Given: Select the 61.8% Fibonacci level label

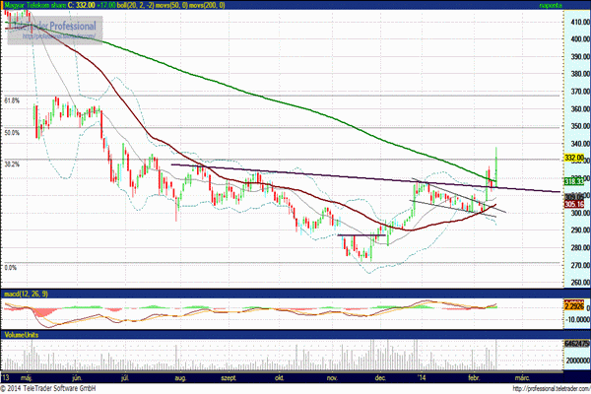Looking at the screenshot, I should 12,101.
